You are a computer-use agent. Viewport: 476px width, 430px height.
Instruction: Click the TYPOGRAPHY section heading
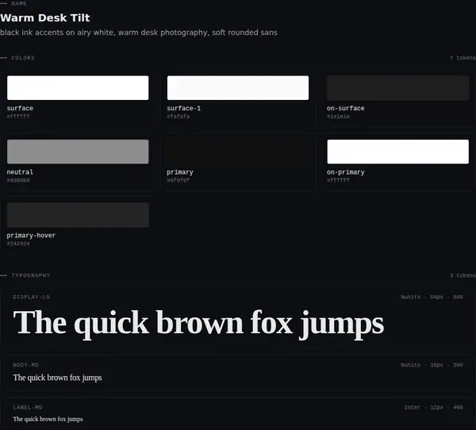[31, 275]
